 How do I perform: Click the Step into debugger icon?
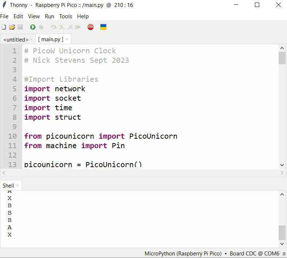point(62,27)
